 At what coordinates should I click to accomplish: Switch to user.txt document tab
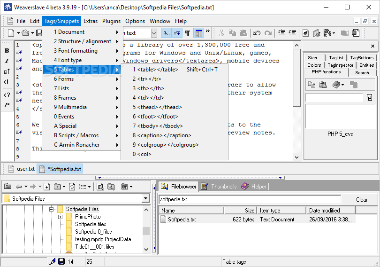22,169
